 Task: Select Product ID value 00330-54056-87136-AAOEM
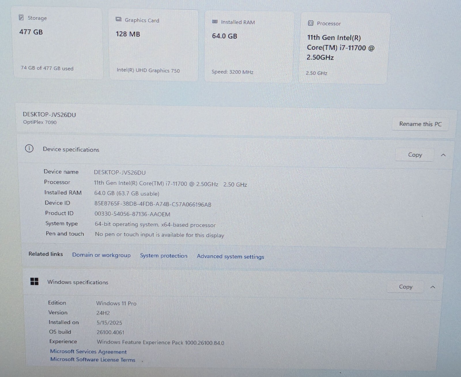pyautogui.click(x=133, y=214)
